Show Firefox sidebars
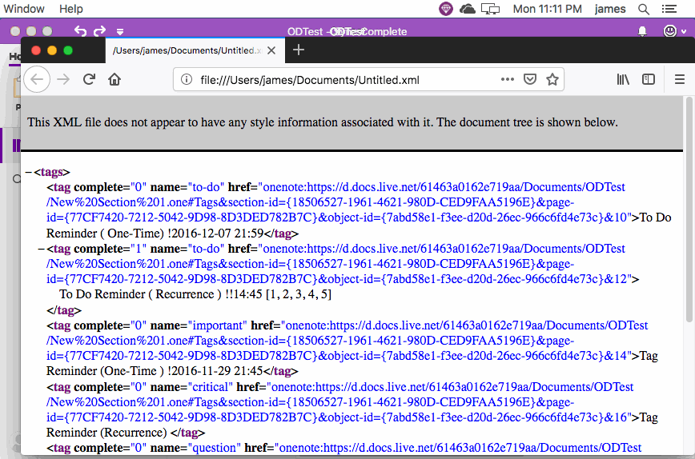 (649, 79)
